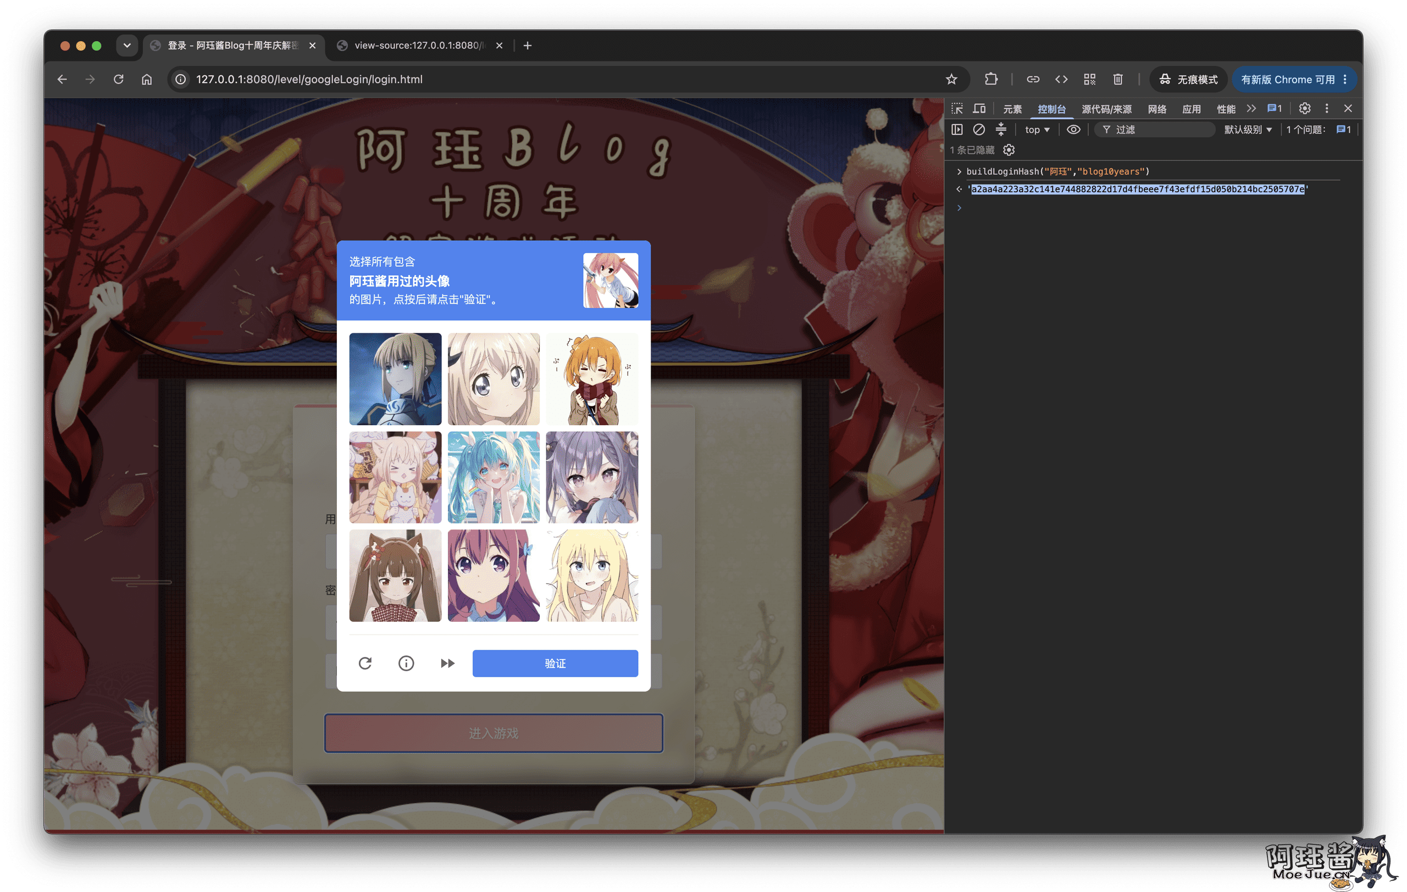Toggle DevTools device toolbar
The width and height of the screenshot is (1407, 892).
click(979, 109)
